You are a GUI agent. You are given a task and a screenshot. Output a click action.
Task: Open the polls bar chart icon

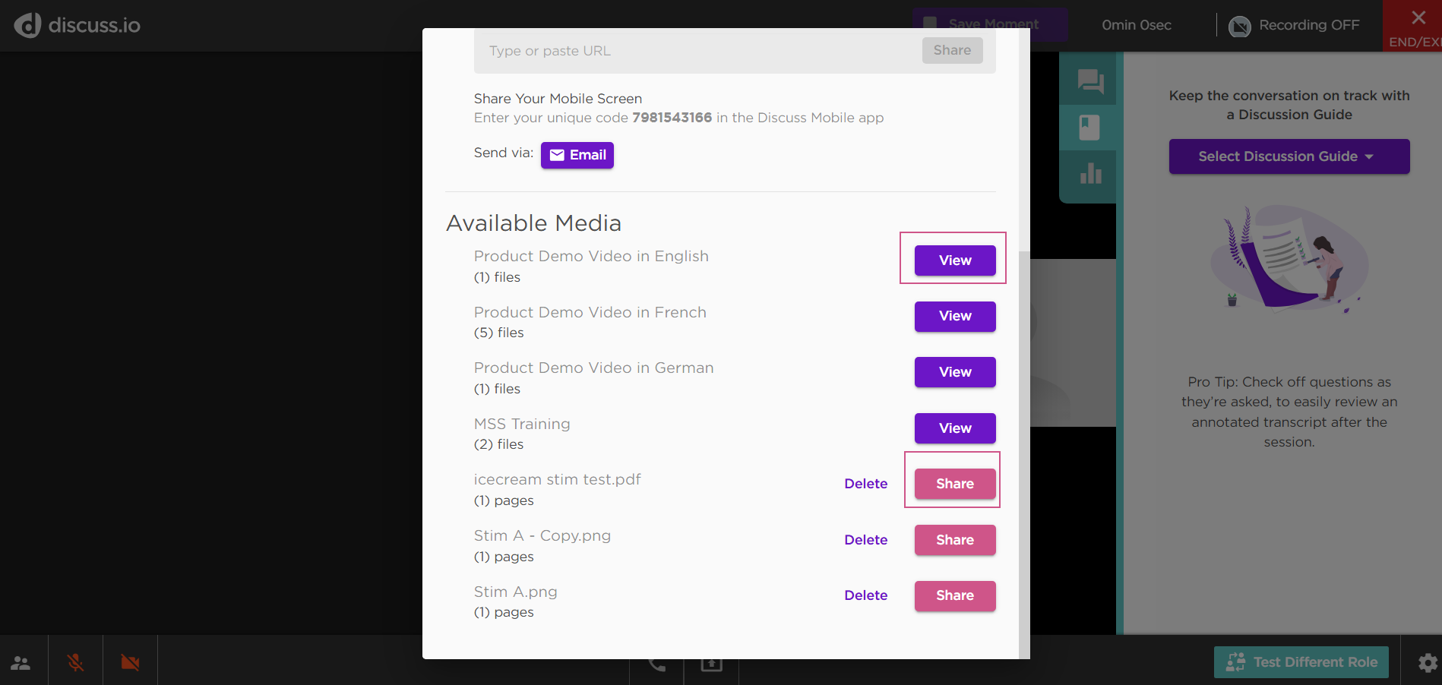(1090, 174)
